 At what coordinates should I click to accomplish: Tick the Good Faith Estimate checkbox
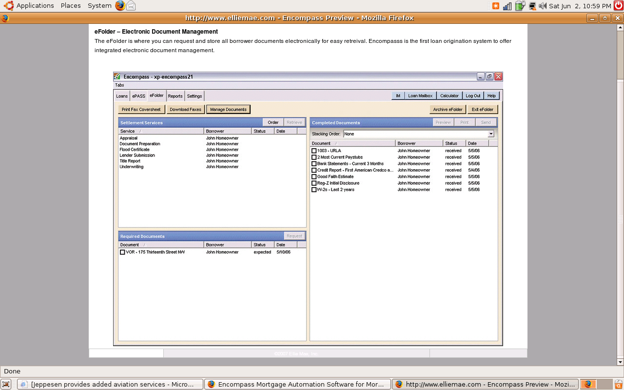[x=314, y=177]
